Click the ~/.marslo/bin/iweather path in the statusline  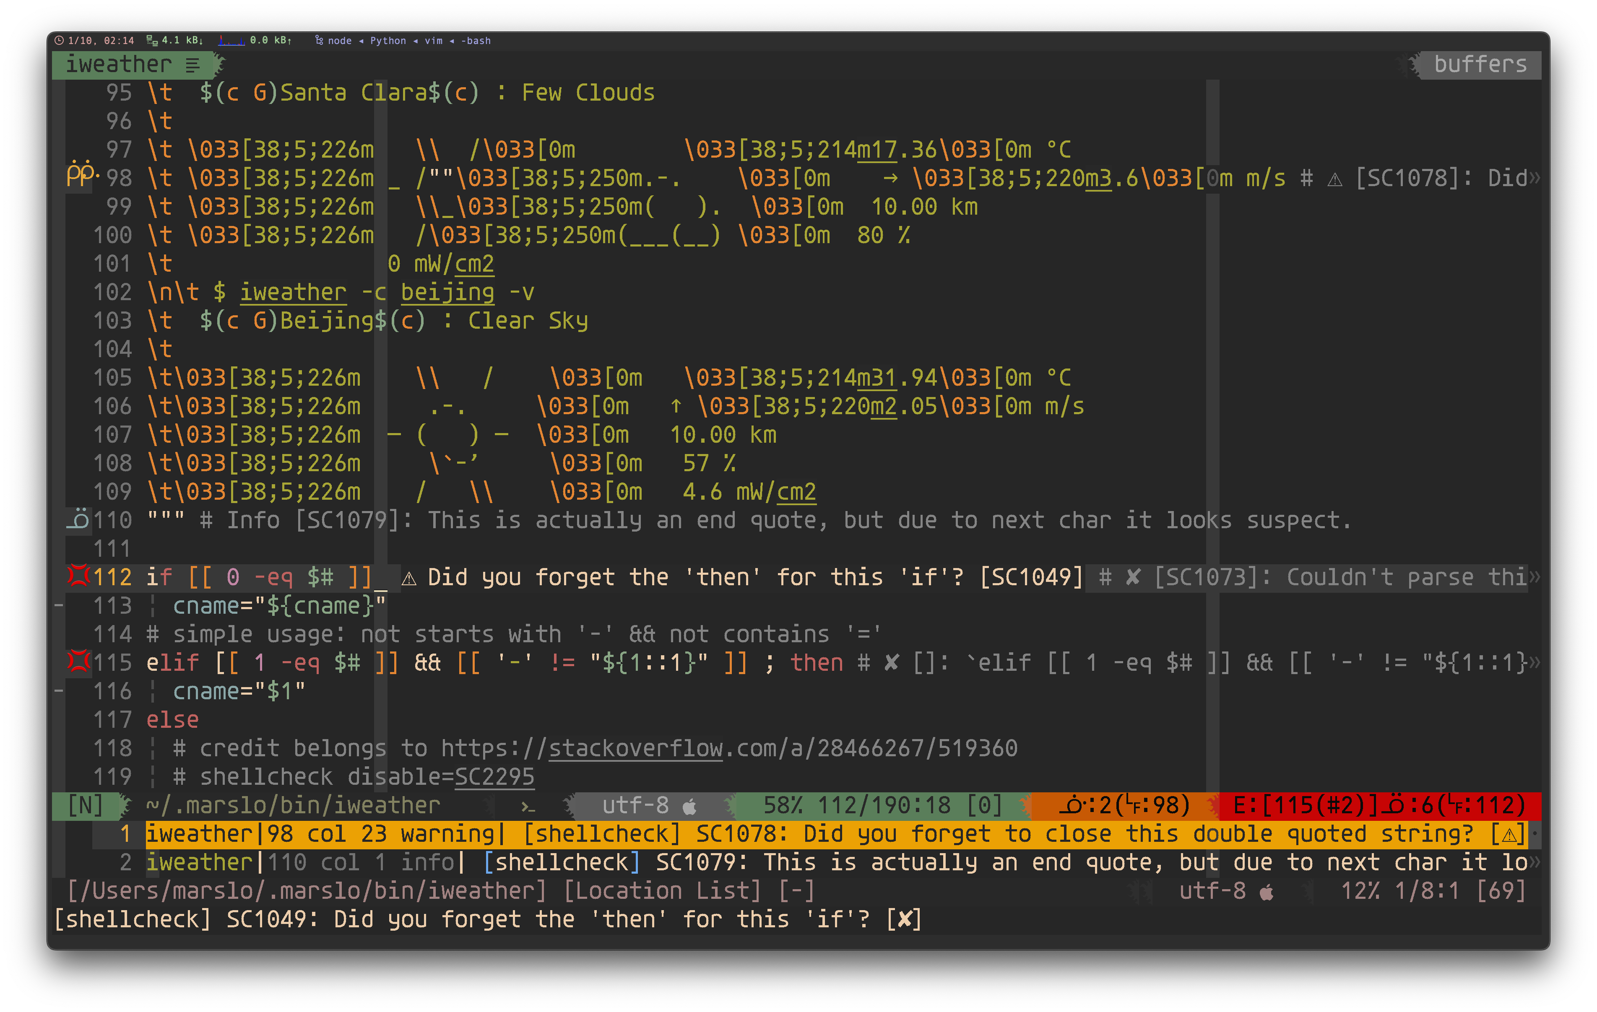click(x=293, y=806)
